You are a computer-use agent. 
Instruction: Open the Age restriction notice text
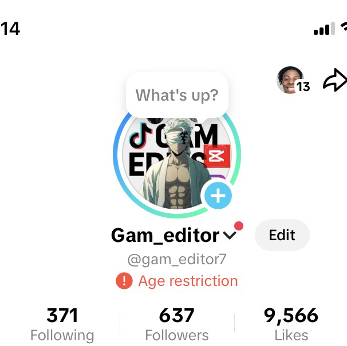tap(188, 281)
